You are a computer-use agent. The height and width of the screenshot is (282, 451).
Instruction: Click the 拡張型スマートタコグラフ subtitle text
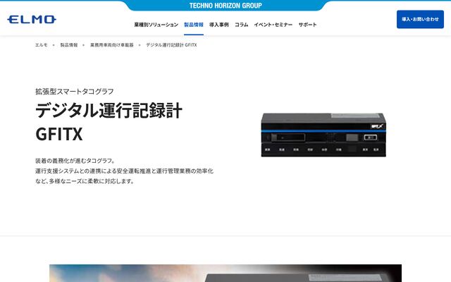tap(75, 92)
